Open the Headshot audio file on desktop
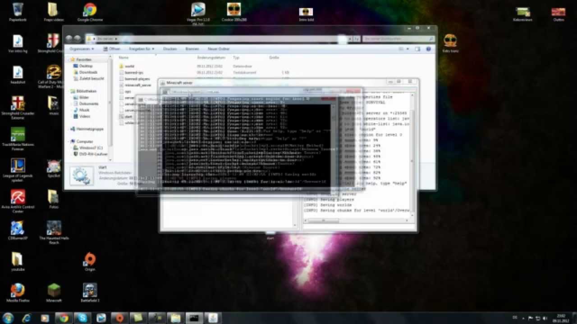This screenshot has width=577, height=324. pyautogui.click(x=18, y=75)
